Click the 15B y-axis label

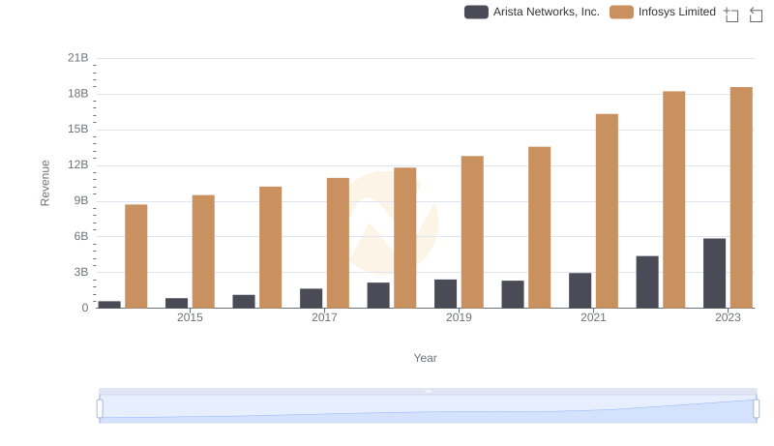(x=78, y=130)
